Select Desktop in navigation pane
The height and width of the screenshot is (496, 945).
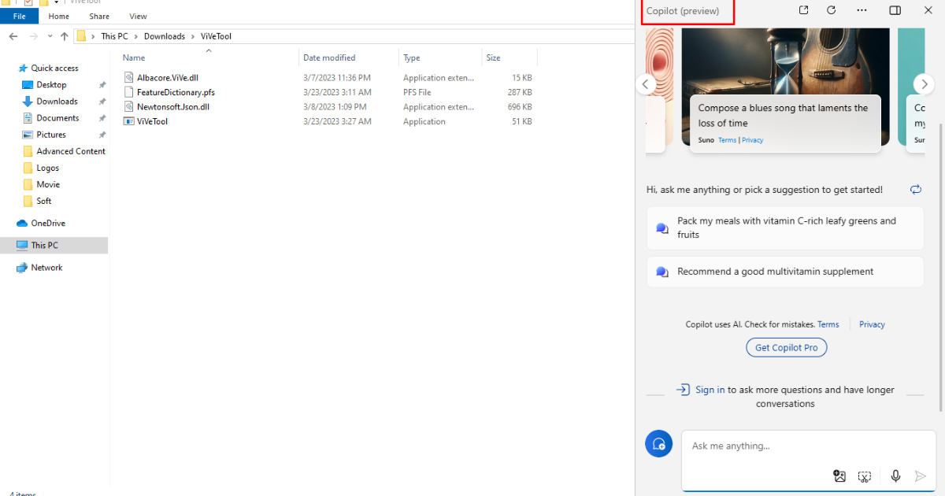(51, 85)
